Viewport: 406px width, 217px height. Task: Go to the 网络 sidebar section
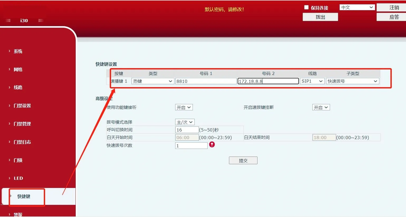click(18, 69)
